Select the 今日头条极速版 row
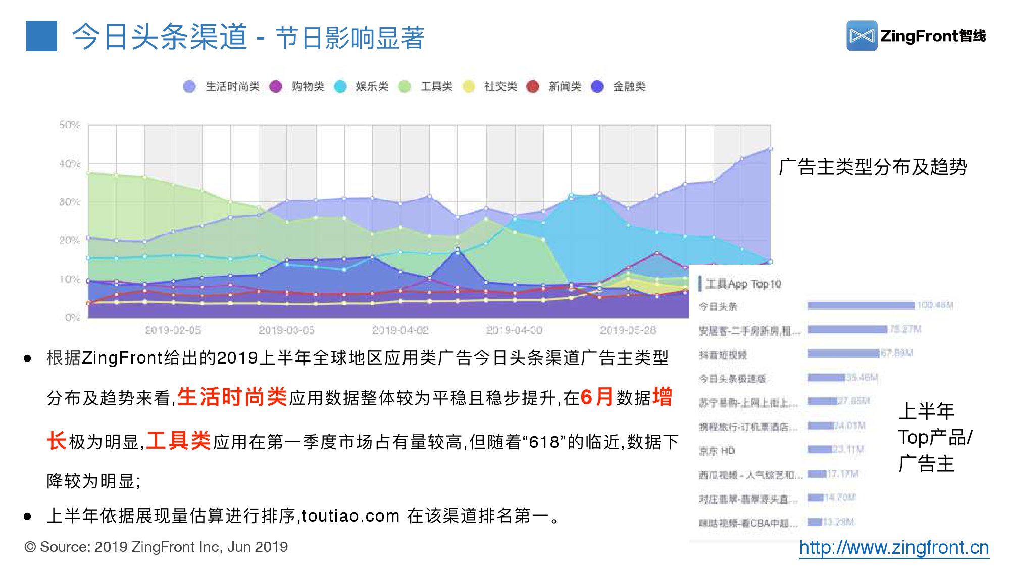Image resolution: width=1010 pixels, height=568 pixels. [x=788, y=378]
